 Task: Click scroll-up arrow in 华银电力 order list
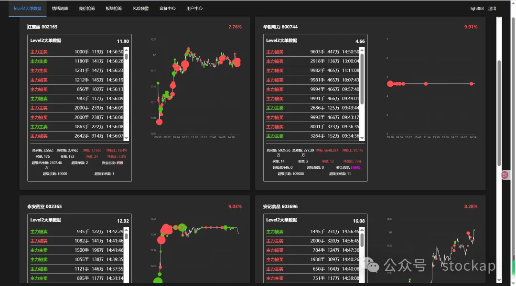tap(362, 50)
